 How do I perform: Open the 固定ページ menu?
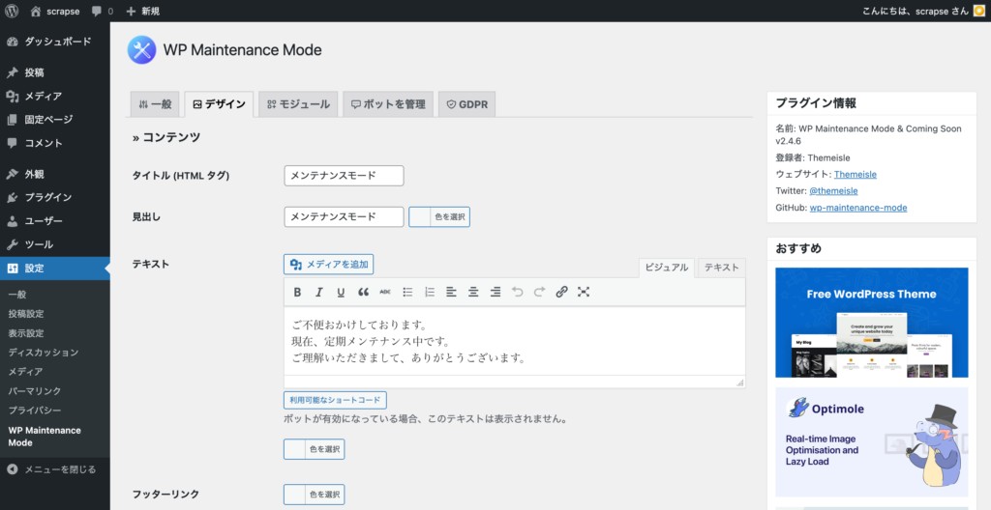click(x=55, y=120)
